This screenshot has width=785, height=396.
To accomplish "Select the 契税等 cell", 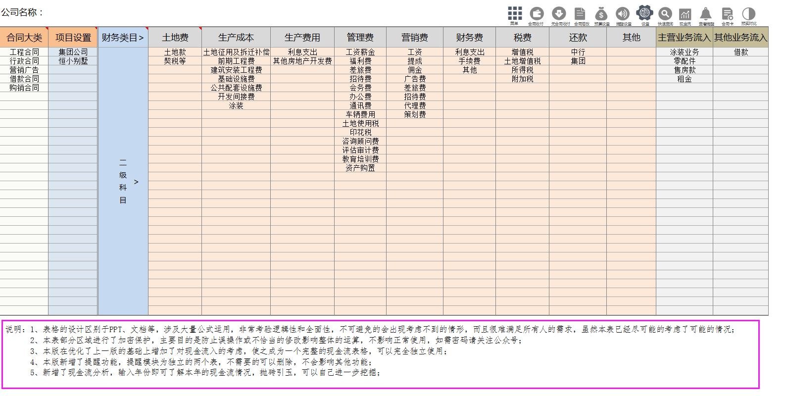I will (x=175, y=61).
